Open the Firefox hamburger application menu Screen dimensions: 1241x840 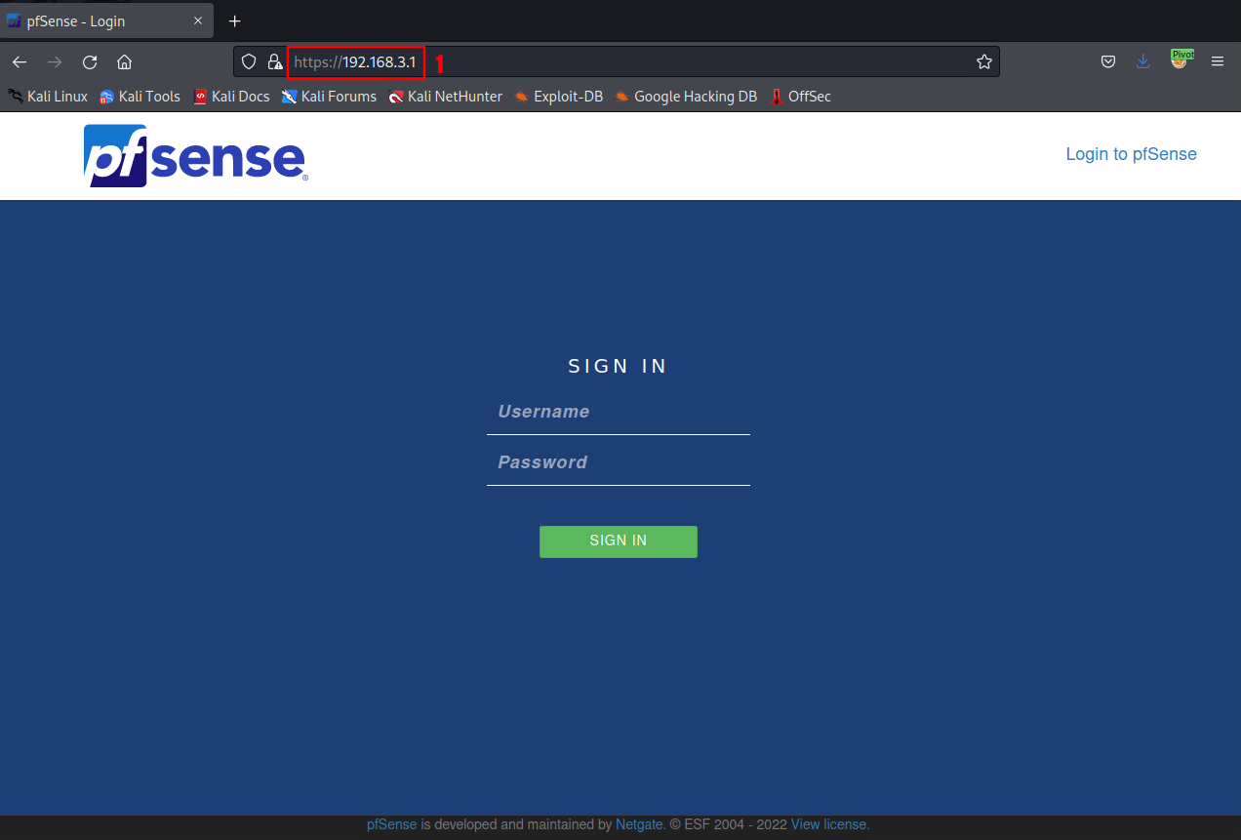(x=1218, y=62)
